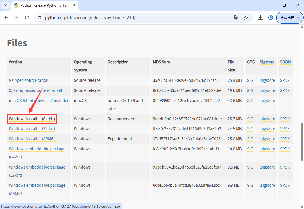Image resolution: width=304 pixels, height=209 pixels.
Task: Open the tab search dropdown arrow
Action: (5, 5)
